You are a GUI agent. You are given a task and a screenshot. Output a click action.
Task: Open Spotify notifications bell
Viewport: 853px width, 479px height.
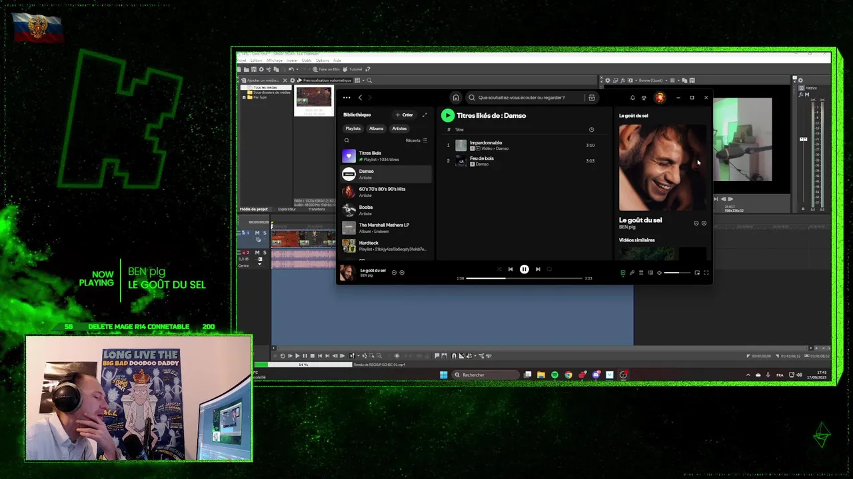(632, 98)
